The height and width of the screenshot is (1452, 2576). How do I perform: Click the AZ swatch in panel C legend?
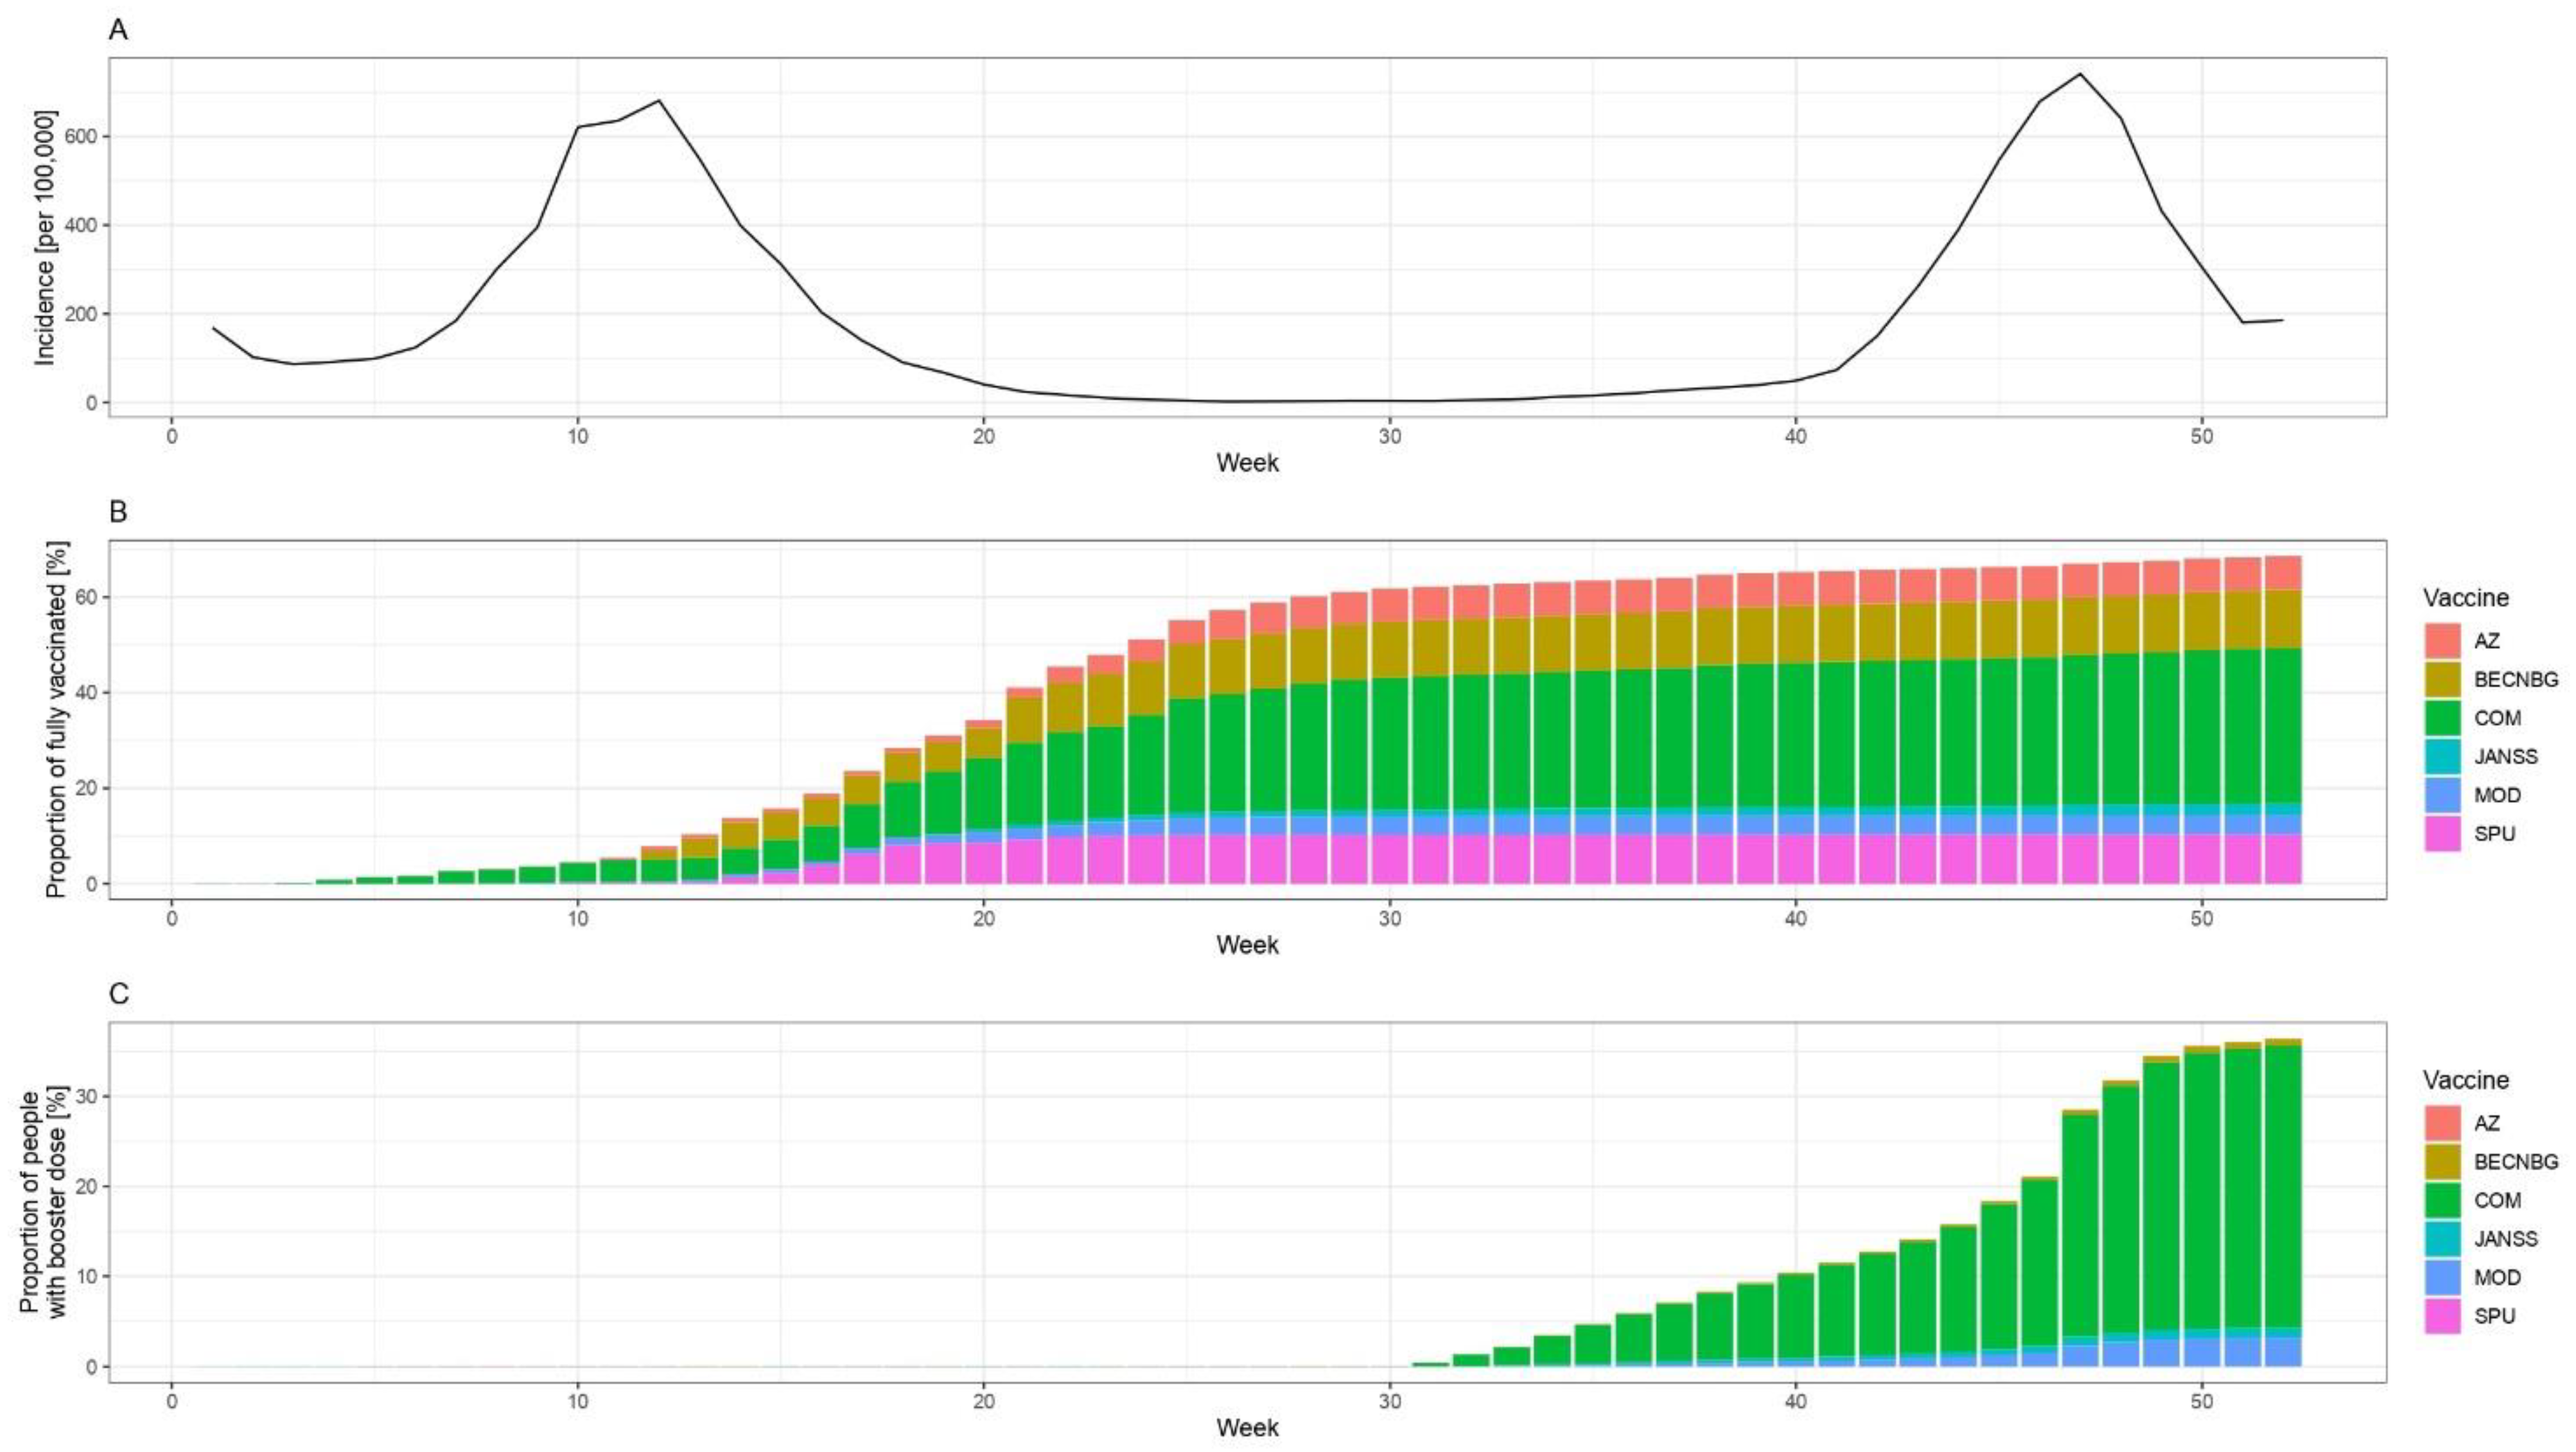(x=2442, y=1122)
